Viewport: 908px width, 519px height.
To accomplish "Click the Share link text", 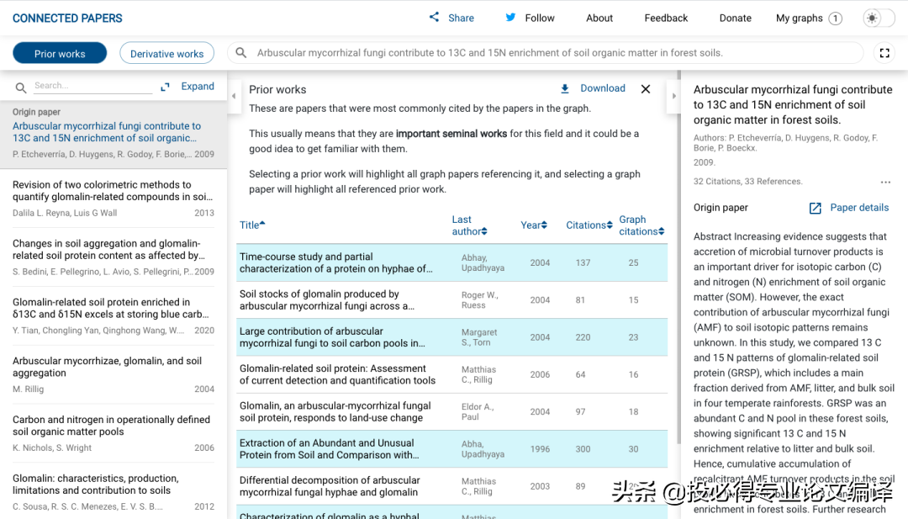I will pos(461,18).
